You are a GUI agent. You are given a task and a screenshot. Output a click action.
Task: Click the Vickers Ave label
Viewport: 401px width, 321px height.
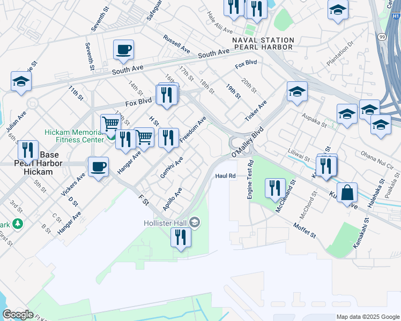(73, 185)
